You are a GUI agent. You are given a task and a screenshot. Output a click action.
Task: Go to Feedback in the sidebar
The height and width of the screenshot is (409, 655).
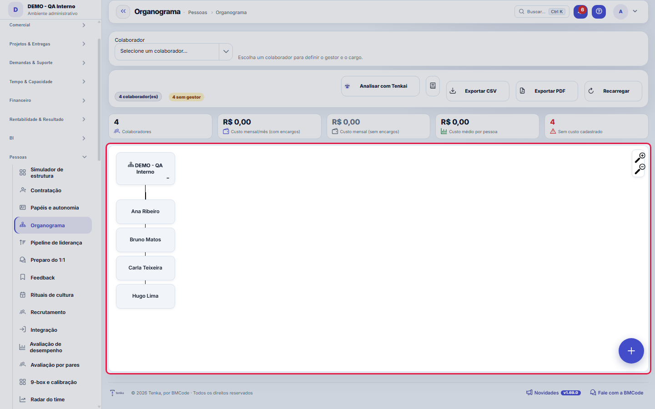53,278
